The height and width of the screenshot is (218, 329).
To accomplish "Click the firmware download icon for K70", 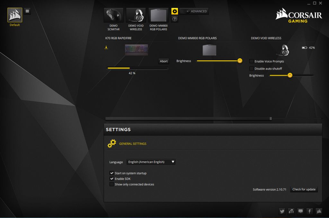I will tap(106, 48).
